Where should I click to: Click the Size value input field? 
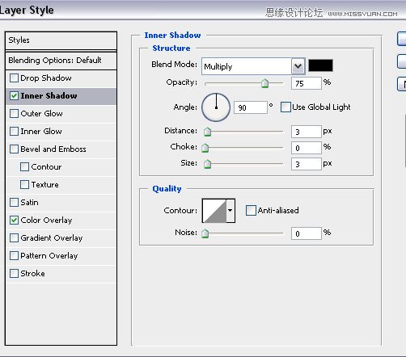[307, 164]
